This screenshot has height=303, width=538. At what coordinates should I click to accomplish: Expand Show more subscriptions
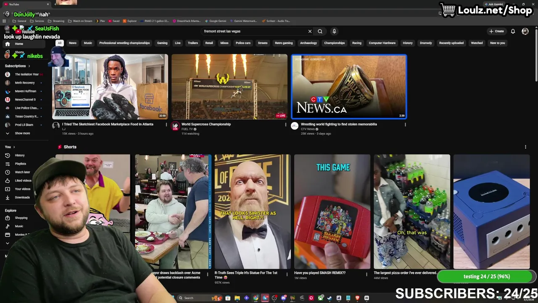(x=22, y=133)
